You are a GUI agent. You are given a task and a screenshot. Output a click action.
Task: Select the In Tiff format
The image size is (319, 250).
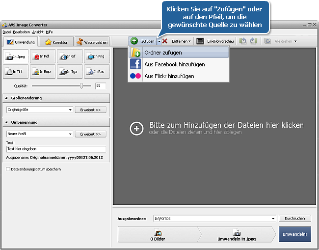pos(16,71)
